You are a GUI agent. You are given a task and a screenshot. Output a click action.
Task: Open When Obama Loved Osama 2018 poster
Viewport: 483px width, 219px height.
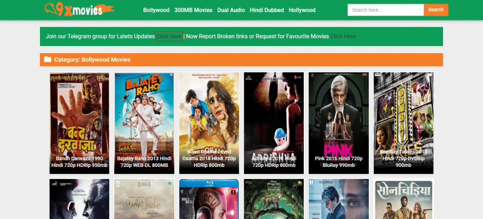click(209, 123)
